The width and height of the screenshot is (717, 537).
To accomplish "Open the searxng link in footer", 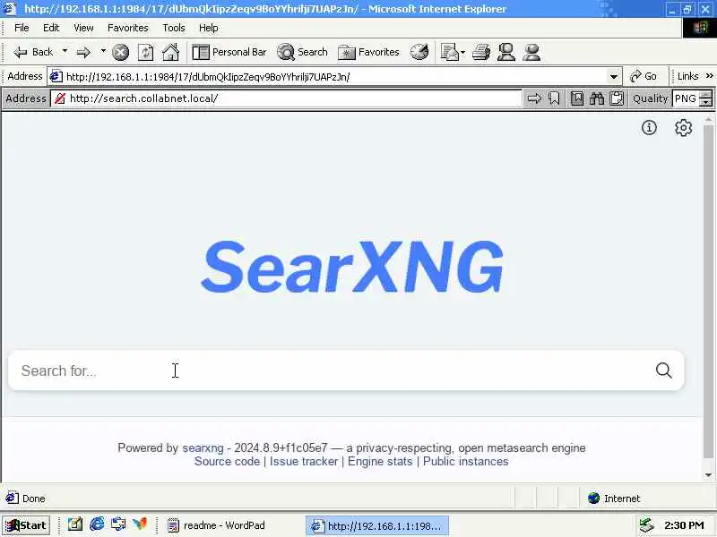I will point(203,448).
